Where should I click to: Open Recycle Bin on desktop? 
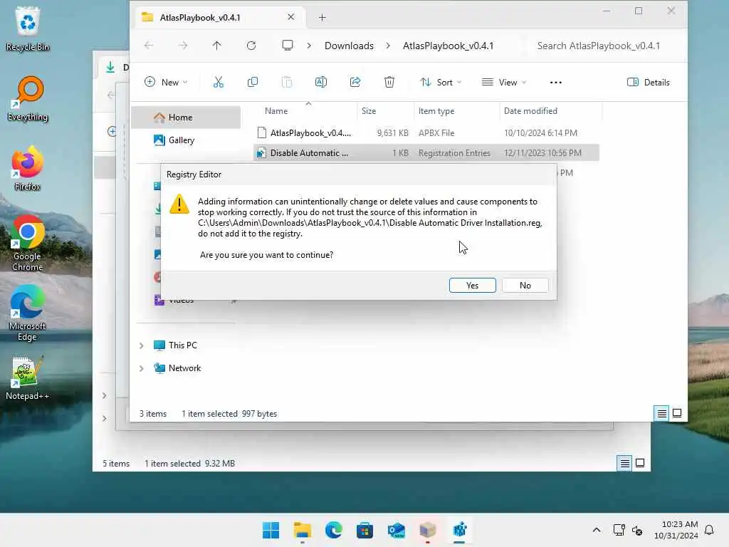pyautogui.click(x=28, y=28)
